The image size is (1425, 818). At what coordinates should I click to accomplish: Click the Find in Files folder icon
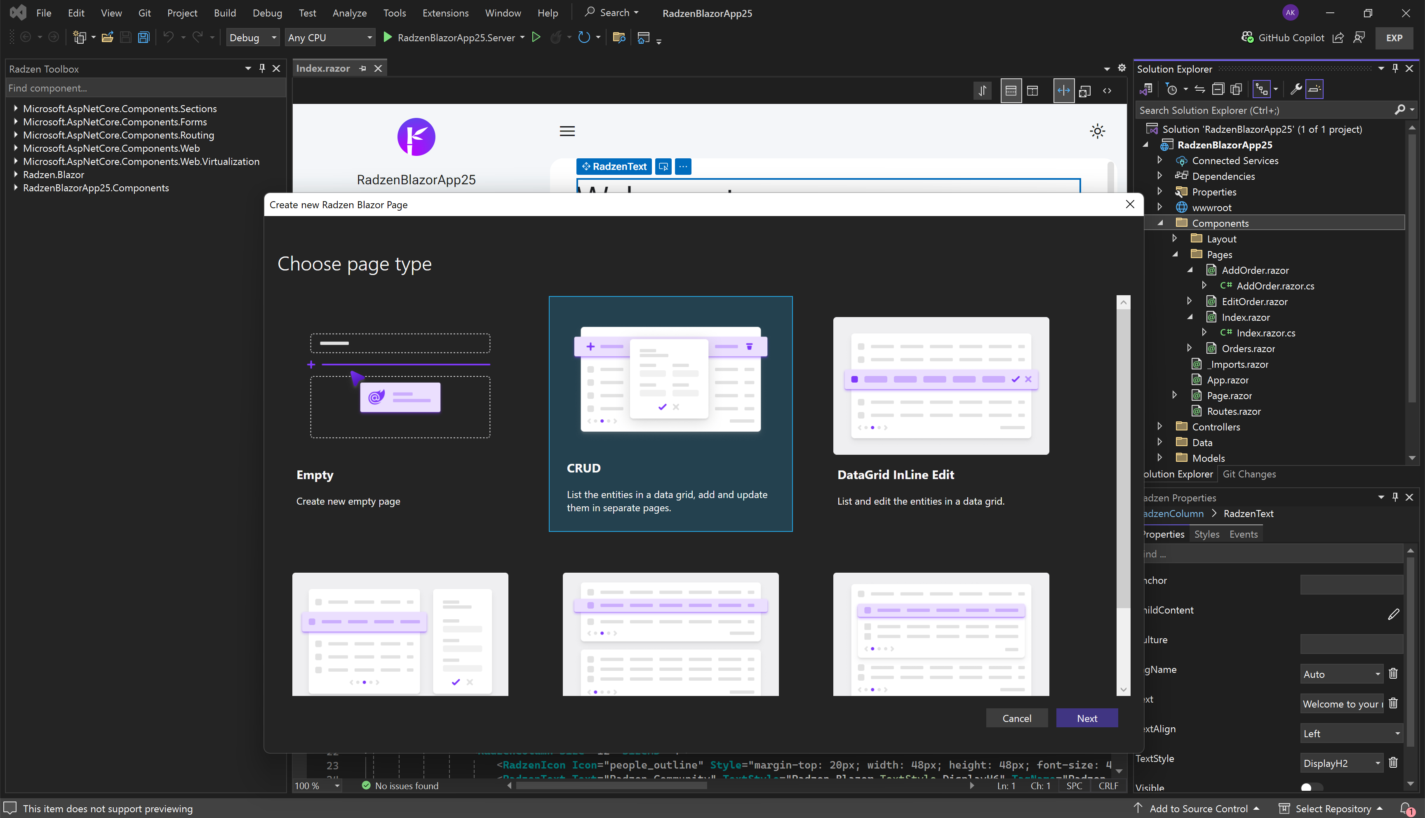tap(619, 38)
